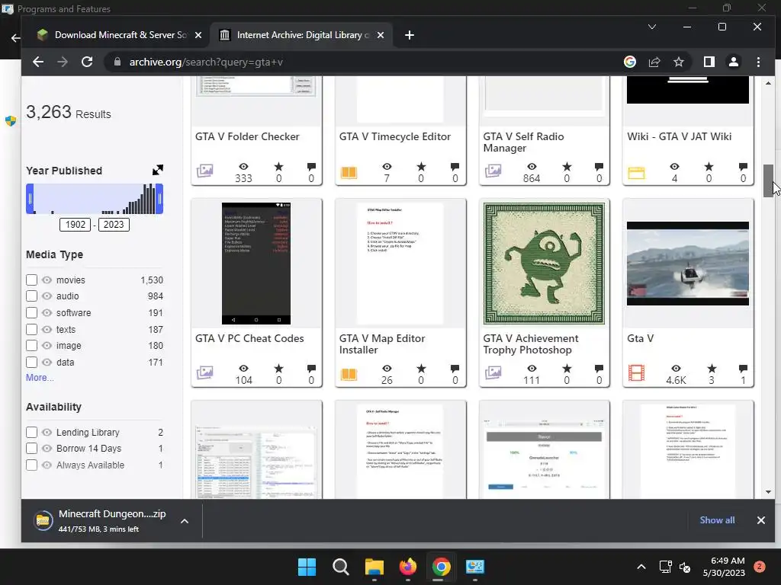Open Chrome three-dot menu
The height and width of the screenshot is (585, 781).
(758, 62)
